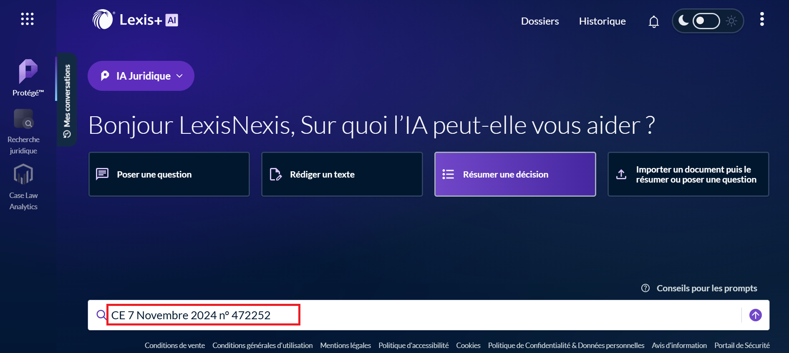Select the Protégé sidebar icon
Screen dimensions: 789x353
coord(28,78)
